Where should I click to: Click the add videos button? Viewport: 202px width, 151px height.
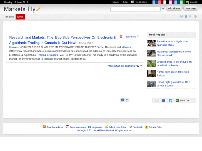coord(174,8)
